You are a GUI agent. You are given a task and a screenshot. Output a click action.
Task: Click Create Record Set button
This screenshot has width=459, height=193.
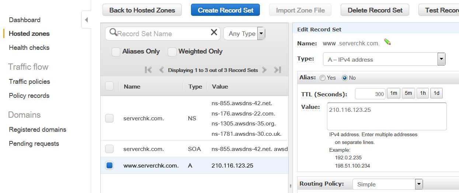(225, 10)
